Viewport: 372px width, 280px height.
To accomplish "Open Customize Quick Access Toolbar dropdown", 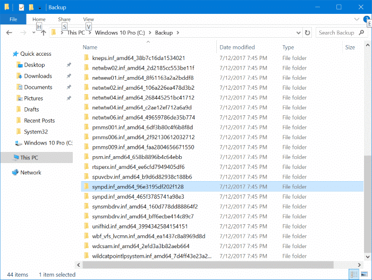I will coord(40,8).
